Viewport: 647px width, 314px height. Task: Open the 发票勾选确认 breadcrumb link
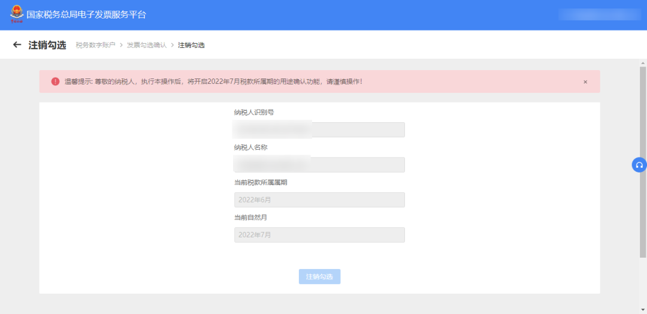click(x=147, y=45)
